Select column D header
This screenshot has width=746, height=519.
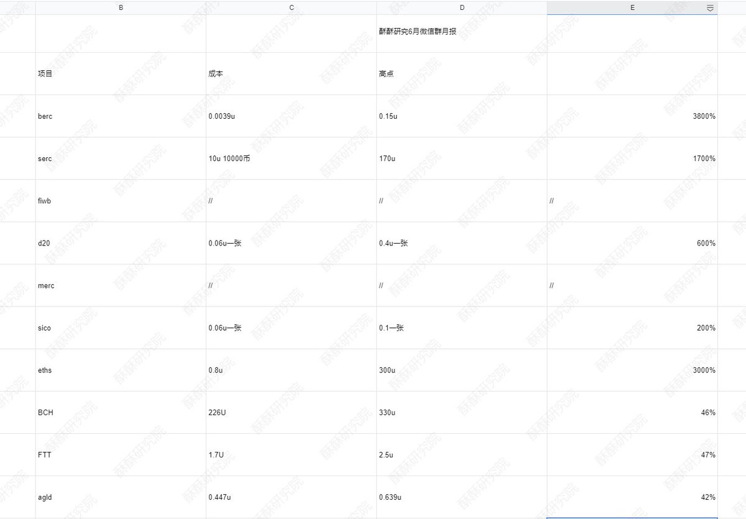(462, 7)
